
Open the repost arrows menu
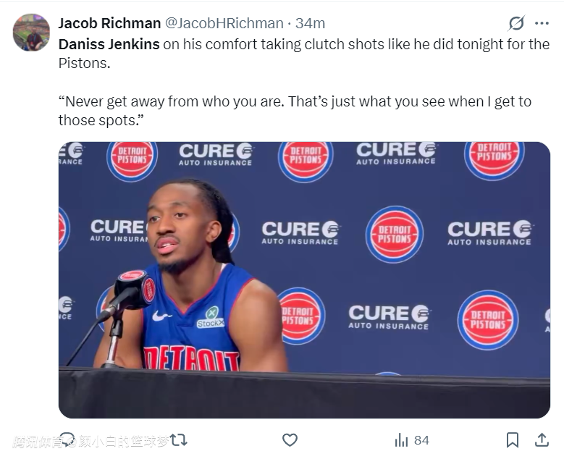(179, 439)
